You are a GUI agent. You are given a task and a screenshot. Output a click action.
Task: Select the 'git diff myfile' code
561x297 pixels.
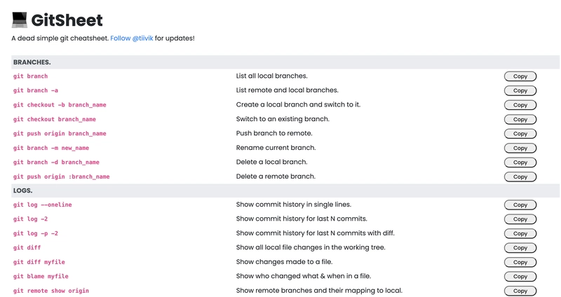(x=39, y=262)
